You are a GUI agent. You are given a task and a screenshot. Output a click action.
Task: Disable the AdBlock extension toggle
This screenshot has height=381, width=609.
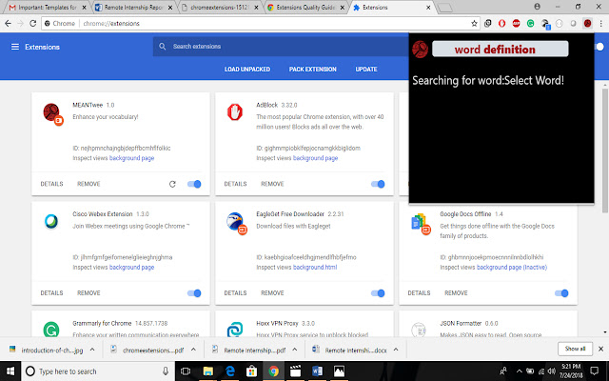378,184
